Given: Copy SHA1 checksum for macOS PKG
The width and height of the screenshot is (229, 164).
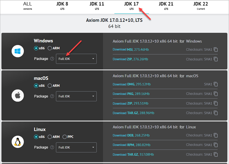Looking at the screenshot, I should [x=216, y=94].
